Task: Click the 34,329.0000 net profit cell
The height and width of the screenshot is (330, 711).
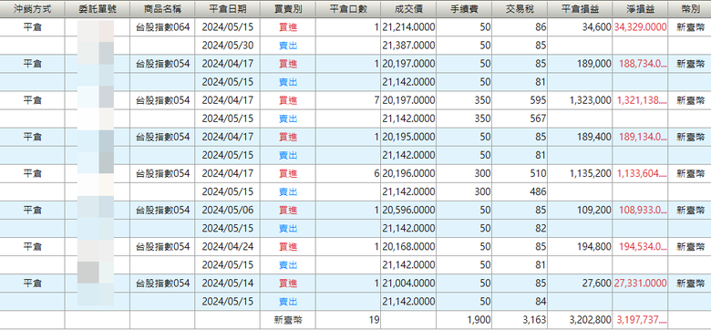Action: click(x=640, y=27)
